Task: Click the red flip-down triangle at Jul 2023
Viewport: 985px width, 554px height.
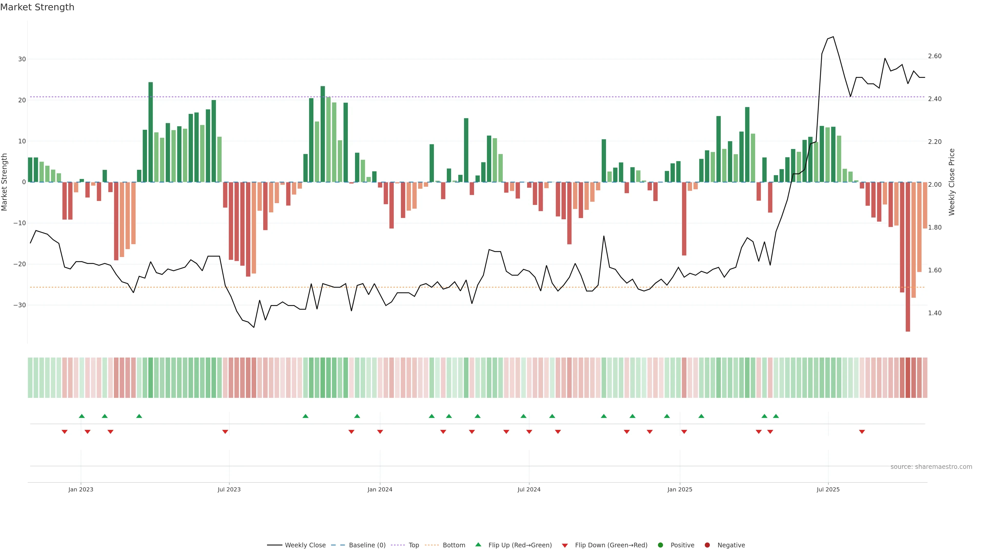Action: [x=225, y=432]
